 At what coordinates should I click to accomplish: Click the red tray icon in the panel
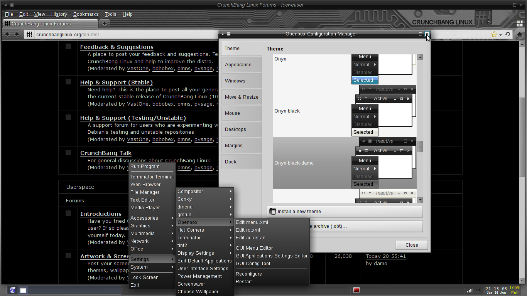(x=356, y=290)
